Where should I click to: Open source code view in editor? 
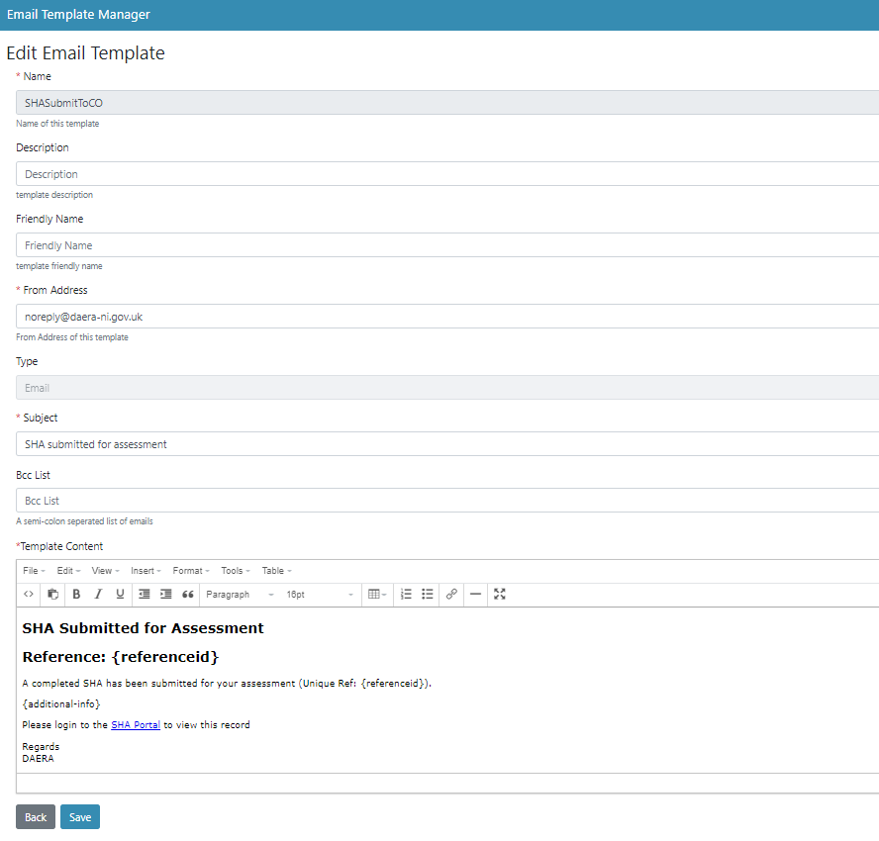29,595
